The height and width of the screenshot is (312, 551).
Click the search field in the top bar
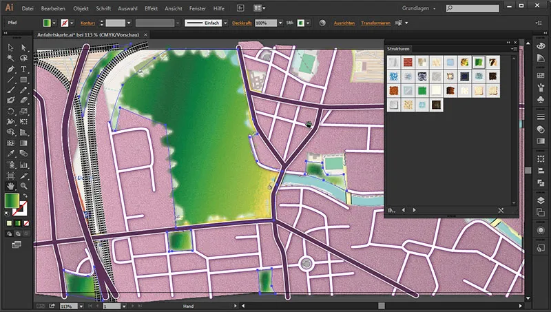[472, 8]
